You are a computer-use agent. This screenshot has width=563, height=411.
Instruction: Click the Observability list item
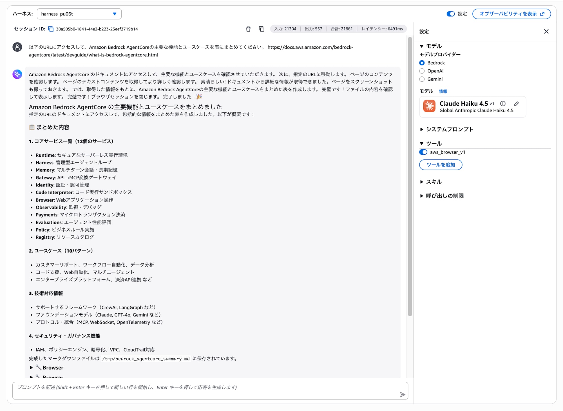pos(68,207)
